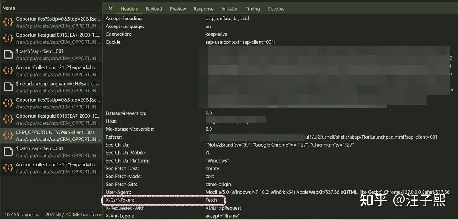This screenshot has height=220, width=458.
Task: Click the Sec-Fetch-Site header name
Action: (121, 184)
